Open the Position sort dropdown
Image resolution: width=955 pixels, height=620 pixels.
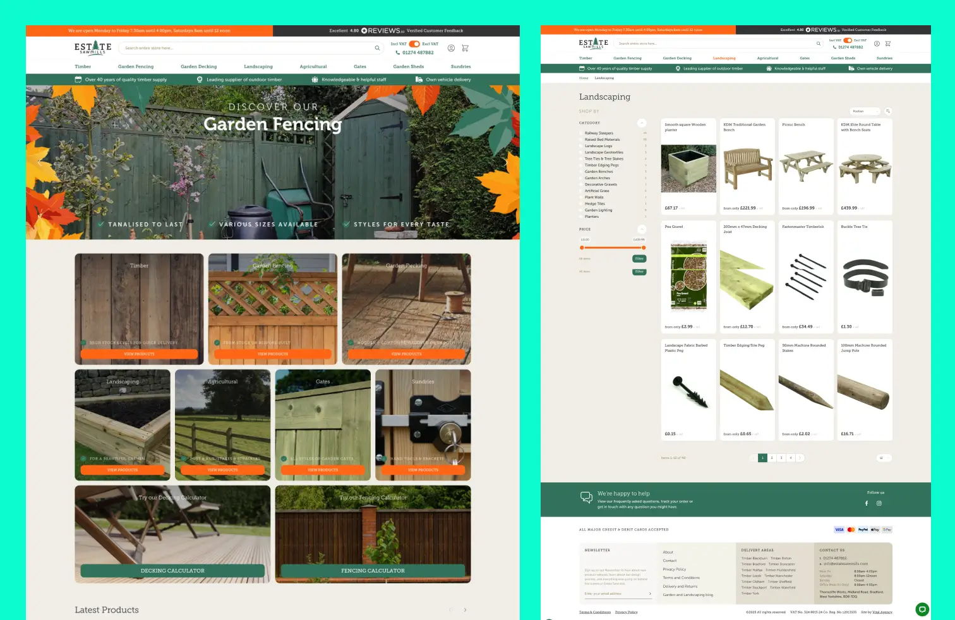click(x=865, y=111)
